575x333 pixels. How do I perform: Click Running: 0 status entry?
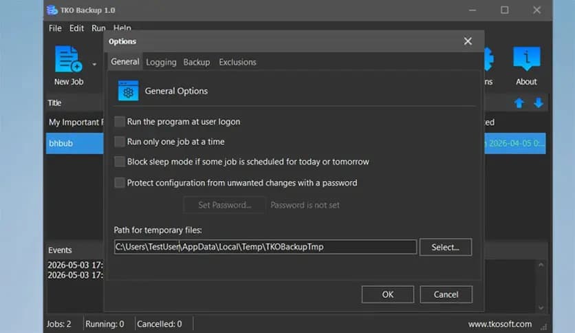[105, 324]
